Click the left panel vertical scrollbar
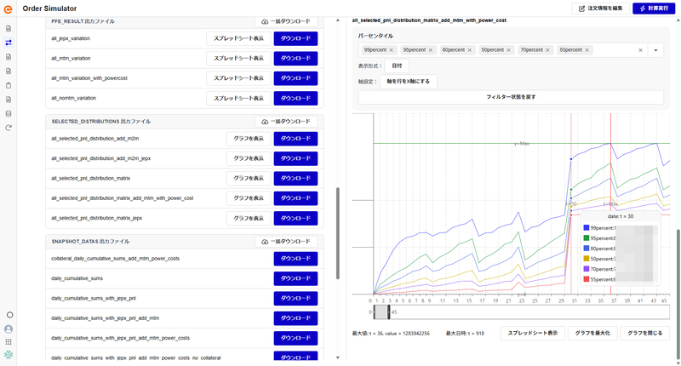The width and height of the screenshot is (681, 366). tap(337, 233)
